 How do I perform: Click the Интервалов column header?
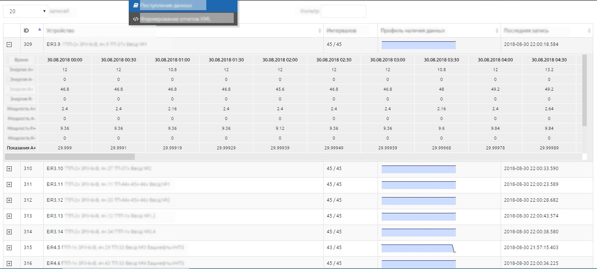point(350,31)
